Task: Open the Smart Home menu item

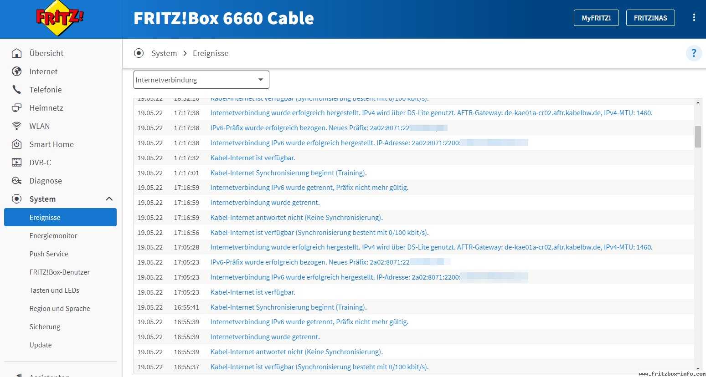Action: [x=52, y=144]
